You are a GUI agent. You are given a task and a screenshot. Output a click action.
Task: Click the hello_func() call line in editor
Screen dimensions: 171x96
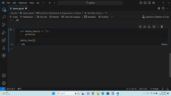[28, 40]
